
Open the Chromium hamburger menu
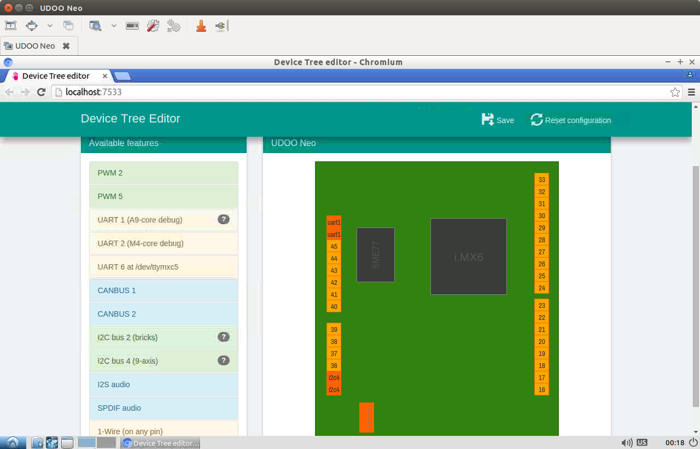pyautogui.click(x=691, y=92)
